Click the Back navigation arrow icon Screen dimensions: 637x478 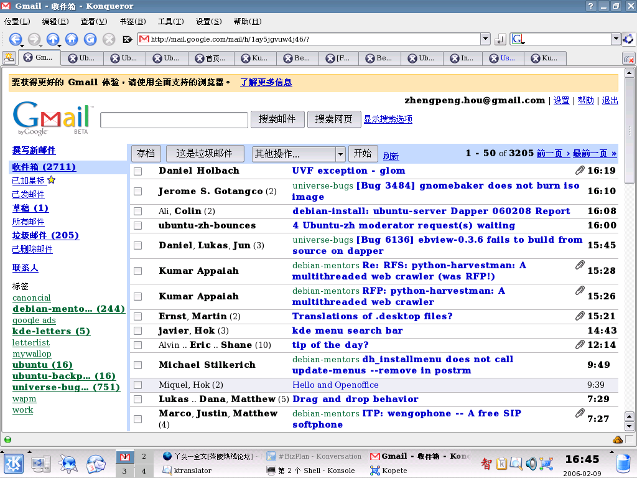[x=15, y=39]
